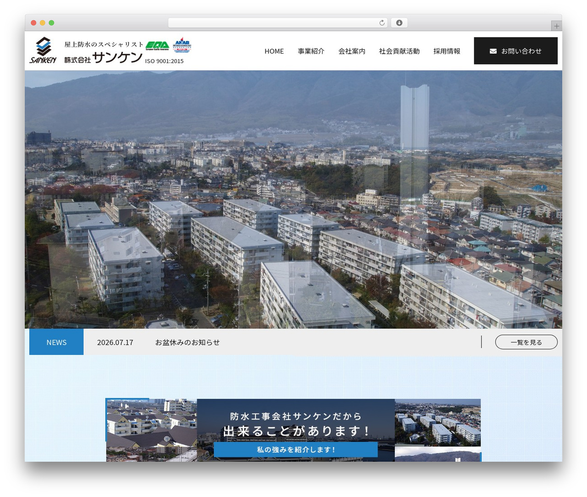Open 会社案内 menu item

352,51
